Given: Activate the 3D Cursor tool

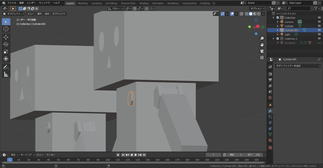Looking at the screenshot, I should tap(6, 29).
